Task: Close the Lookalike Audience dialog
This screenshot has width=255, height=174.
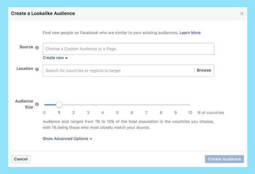Action: tap(242, 14)
